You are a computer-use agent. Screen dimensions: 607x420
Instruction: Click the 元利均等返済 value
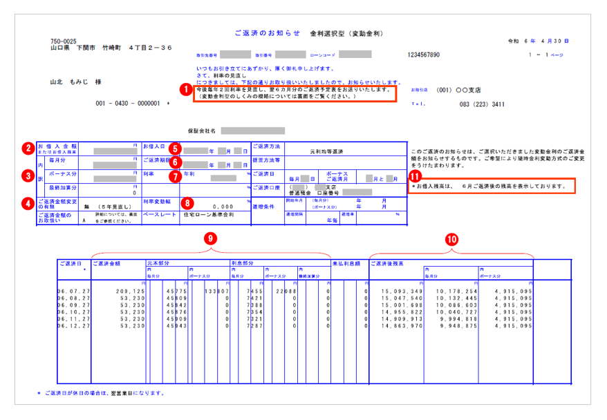(x=326, y=151)
